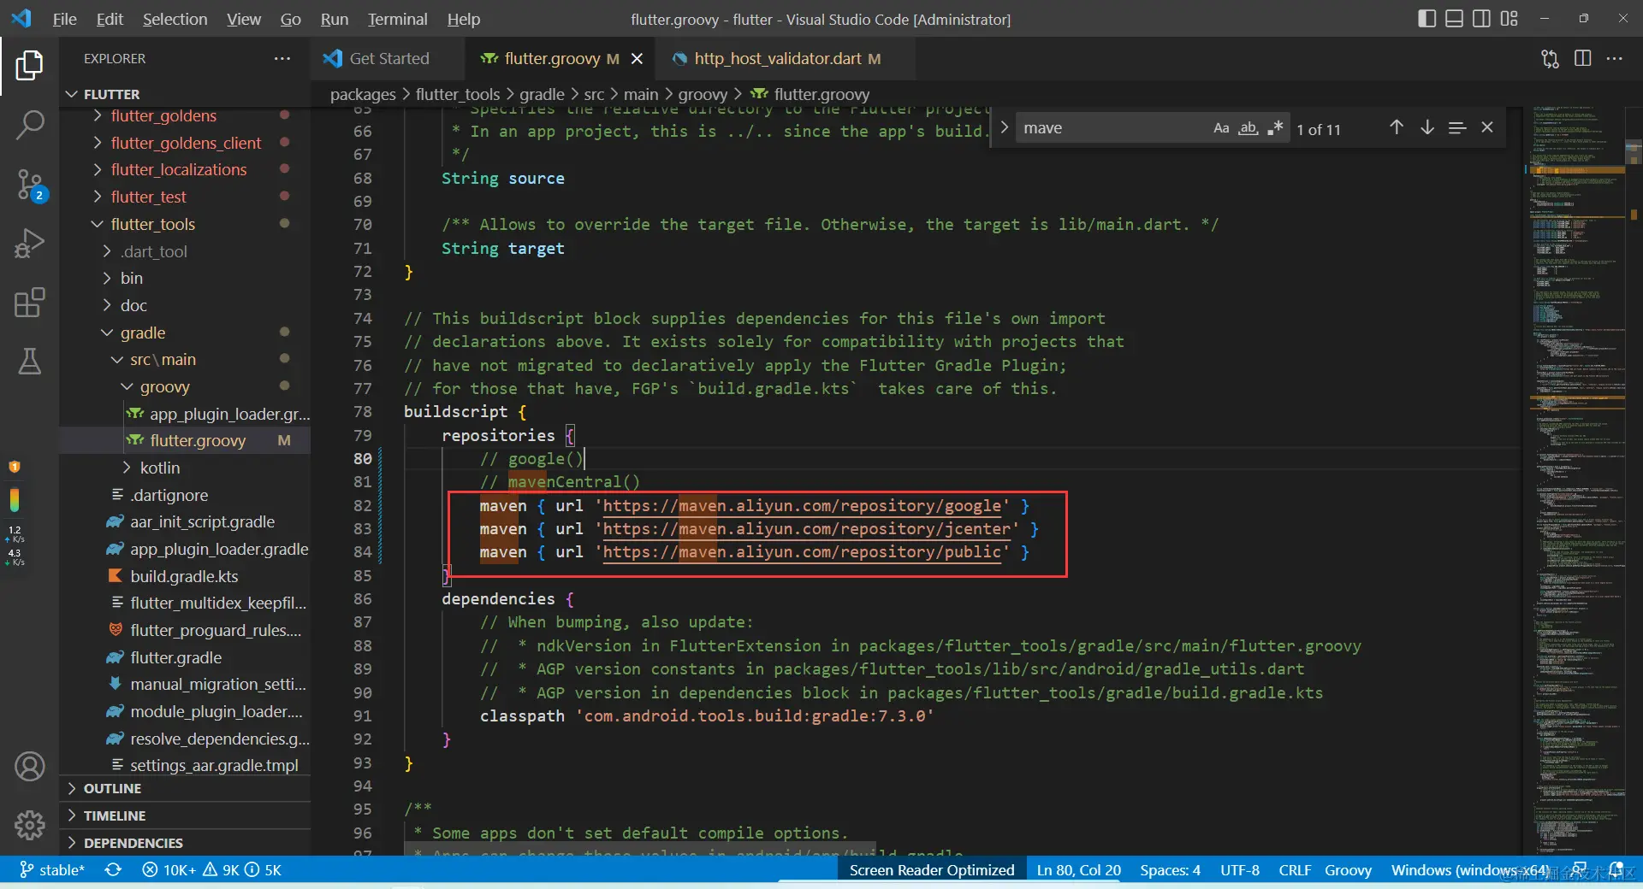The width and height of the screenshot is (1643, 889).
Task: Toggle find in selection
Action: pos(1457,127)
